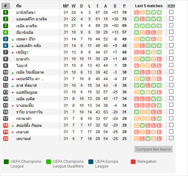
Task: Click the MP column header
Action: [65, 6]
